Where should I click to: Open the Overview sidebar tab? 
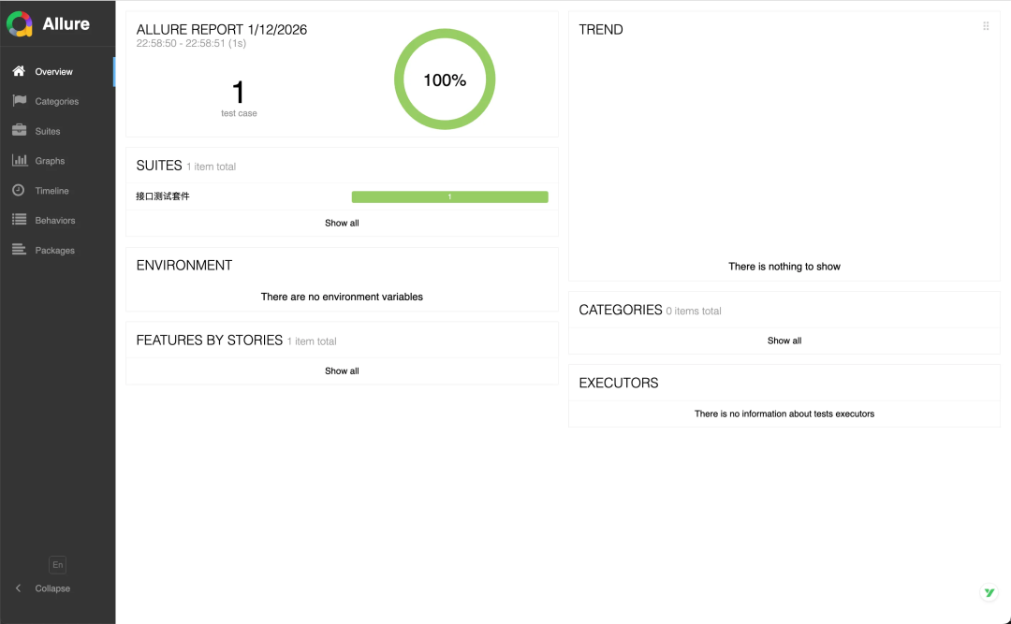[57, 71]
